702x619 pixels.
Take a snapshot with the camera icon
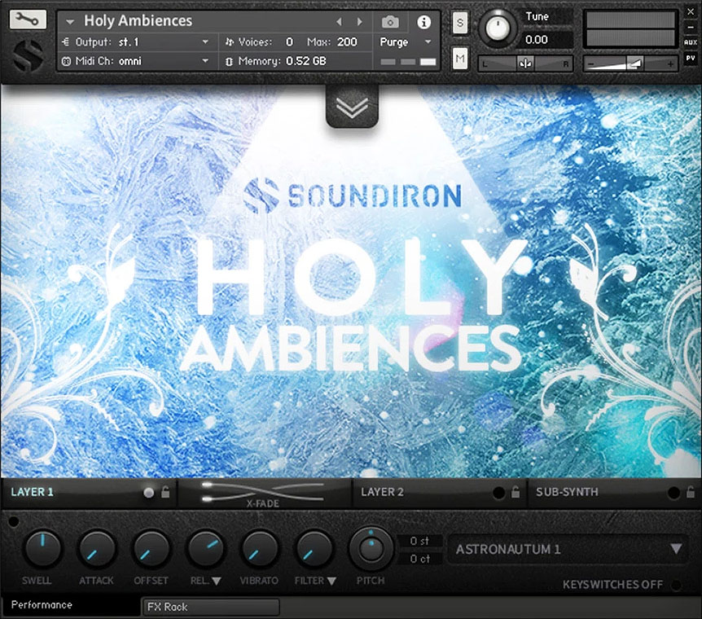point(390,21)
